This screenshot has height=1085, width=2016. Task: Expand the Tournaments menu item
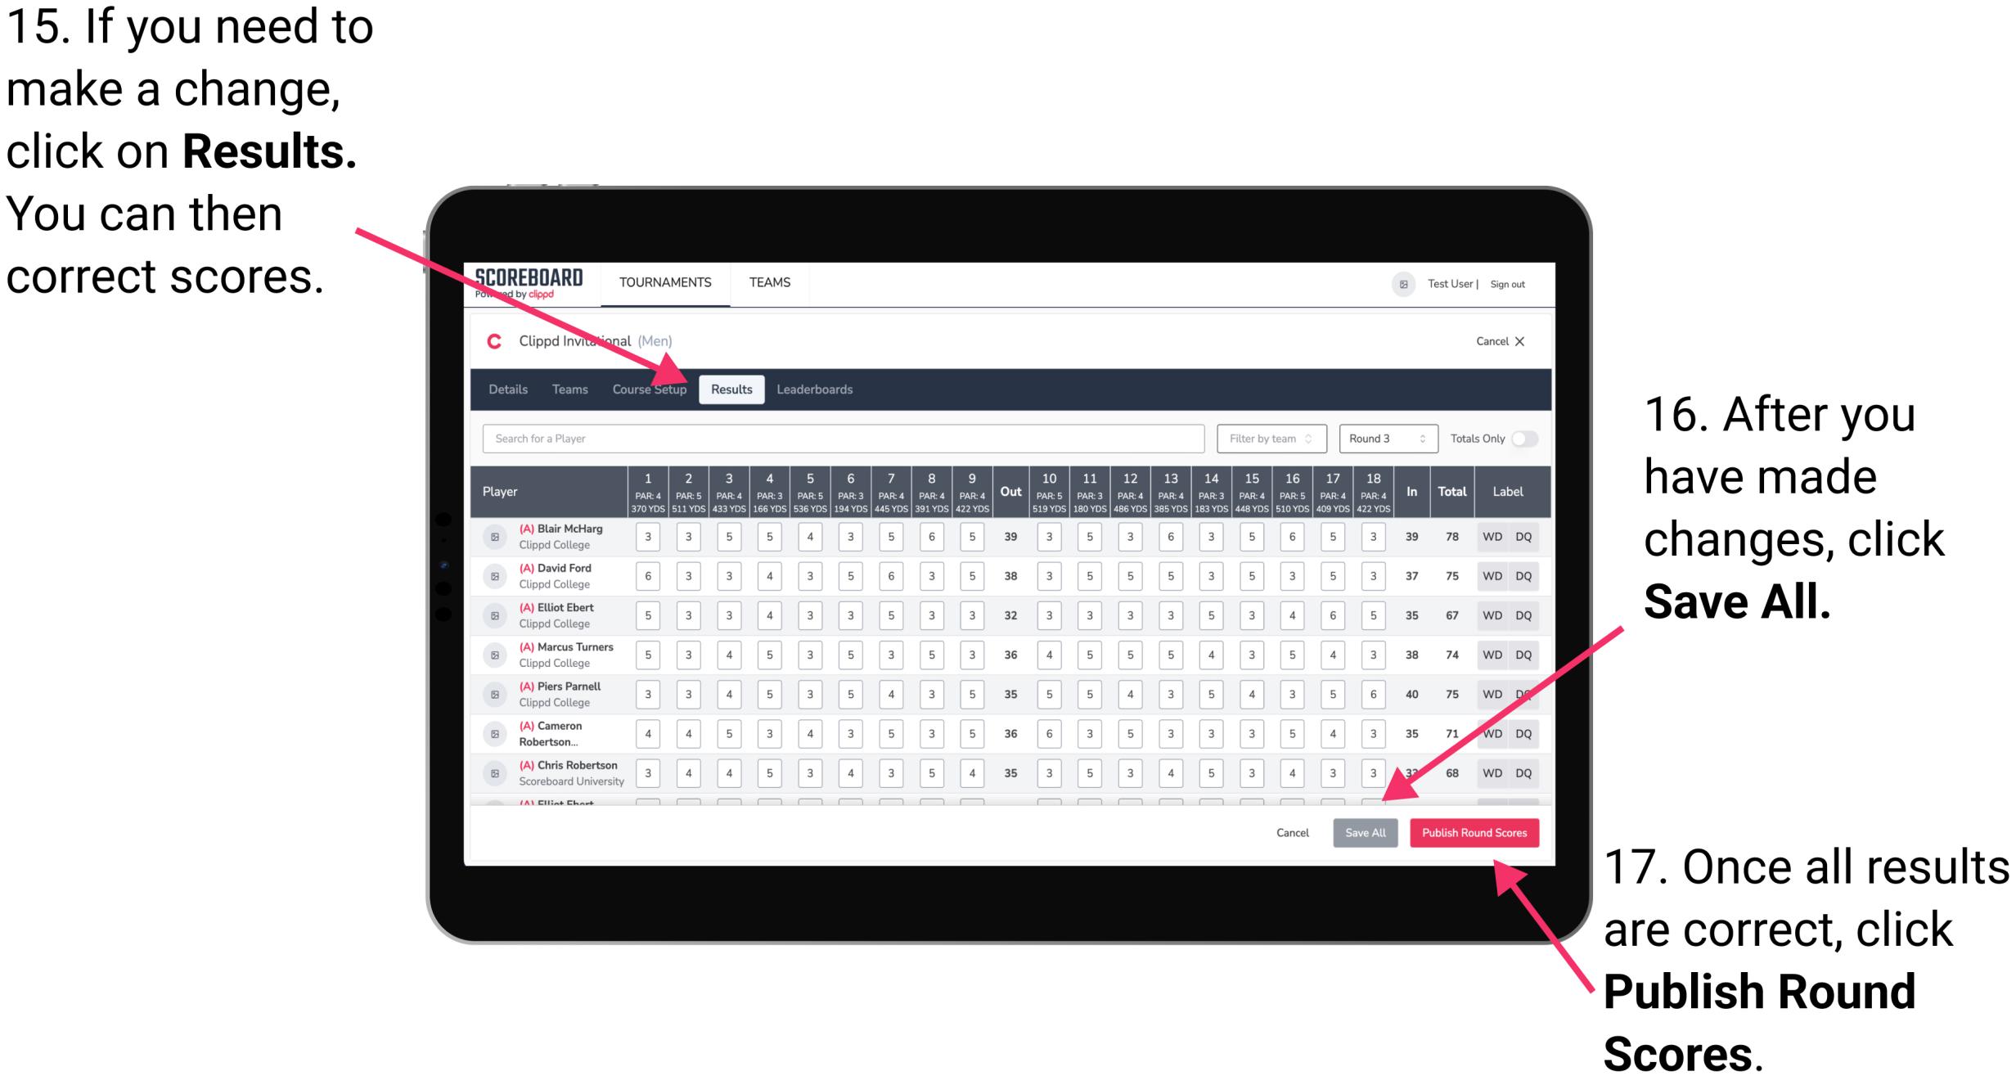[668, 282]
